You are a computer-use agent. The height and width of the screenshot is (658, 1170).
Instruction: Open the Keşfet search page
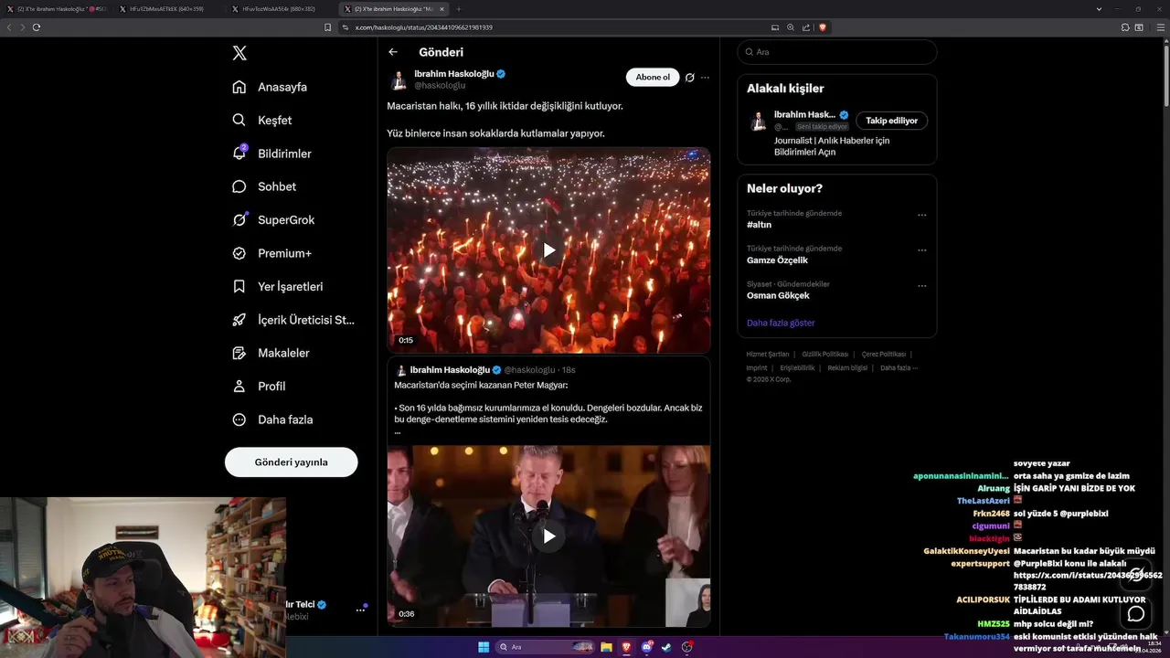tap(262, 120)
